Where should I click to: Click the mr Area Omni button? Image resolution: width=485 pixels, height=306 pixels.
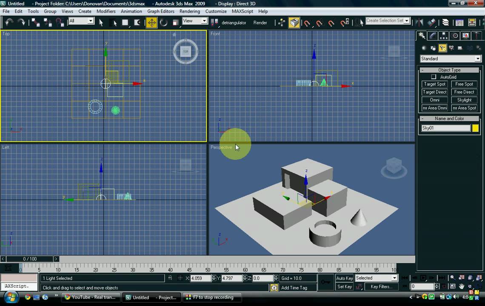[x=434, y=108]
